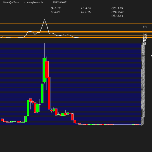Click the open value 'O: 5.17'

(x=56, y=8)
